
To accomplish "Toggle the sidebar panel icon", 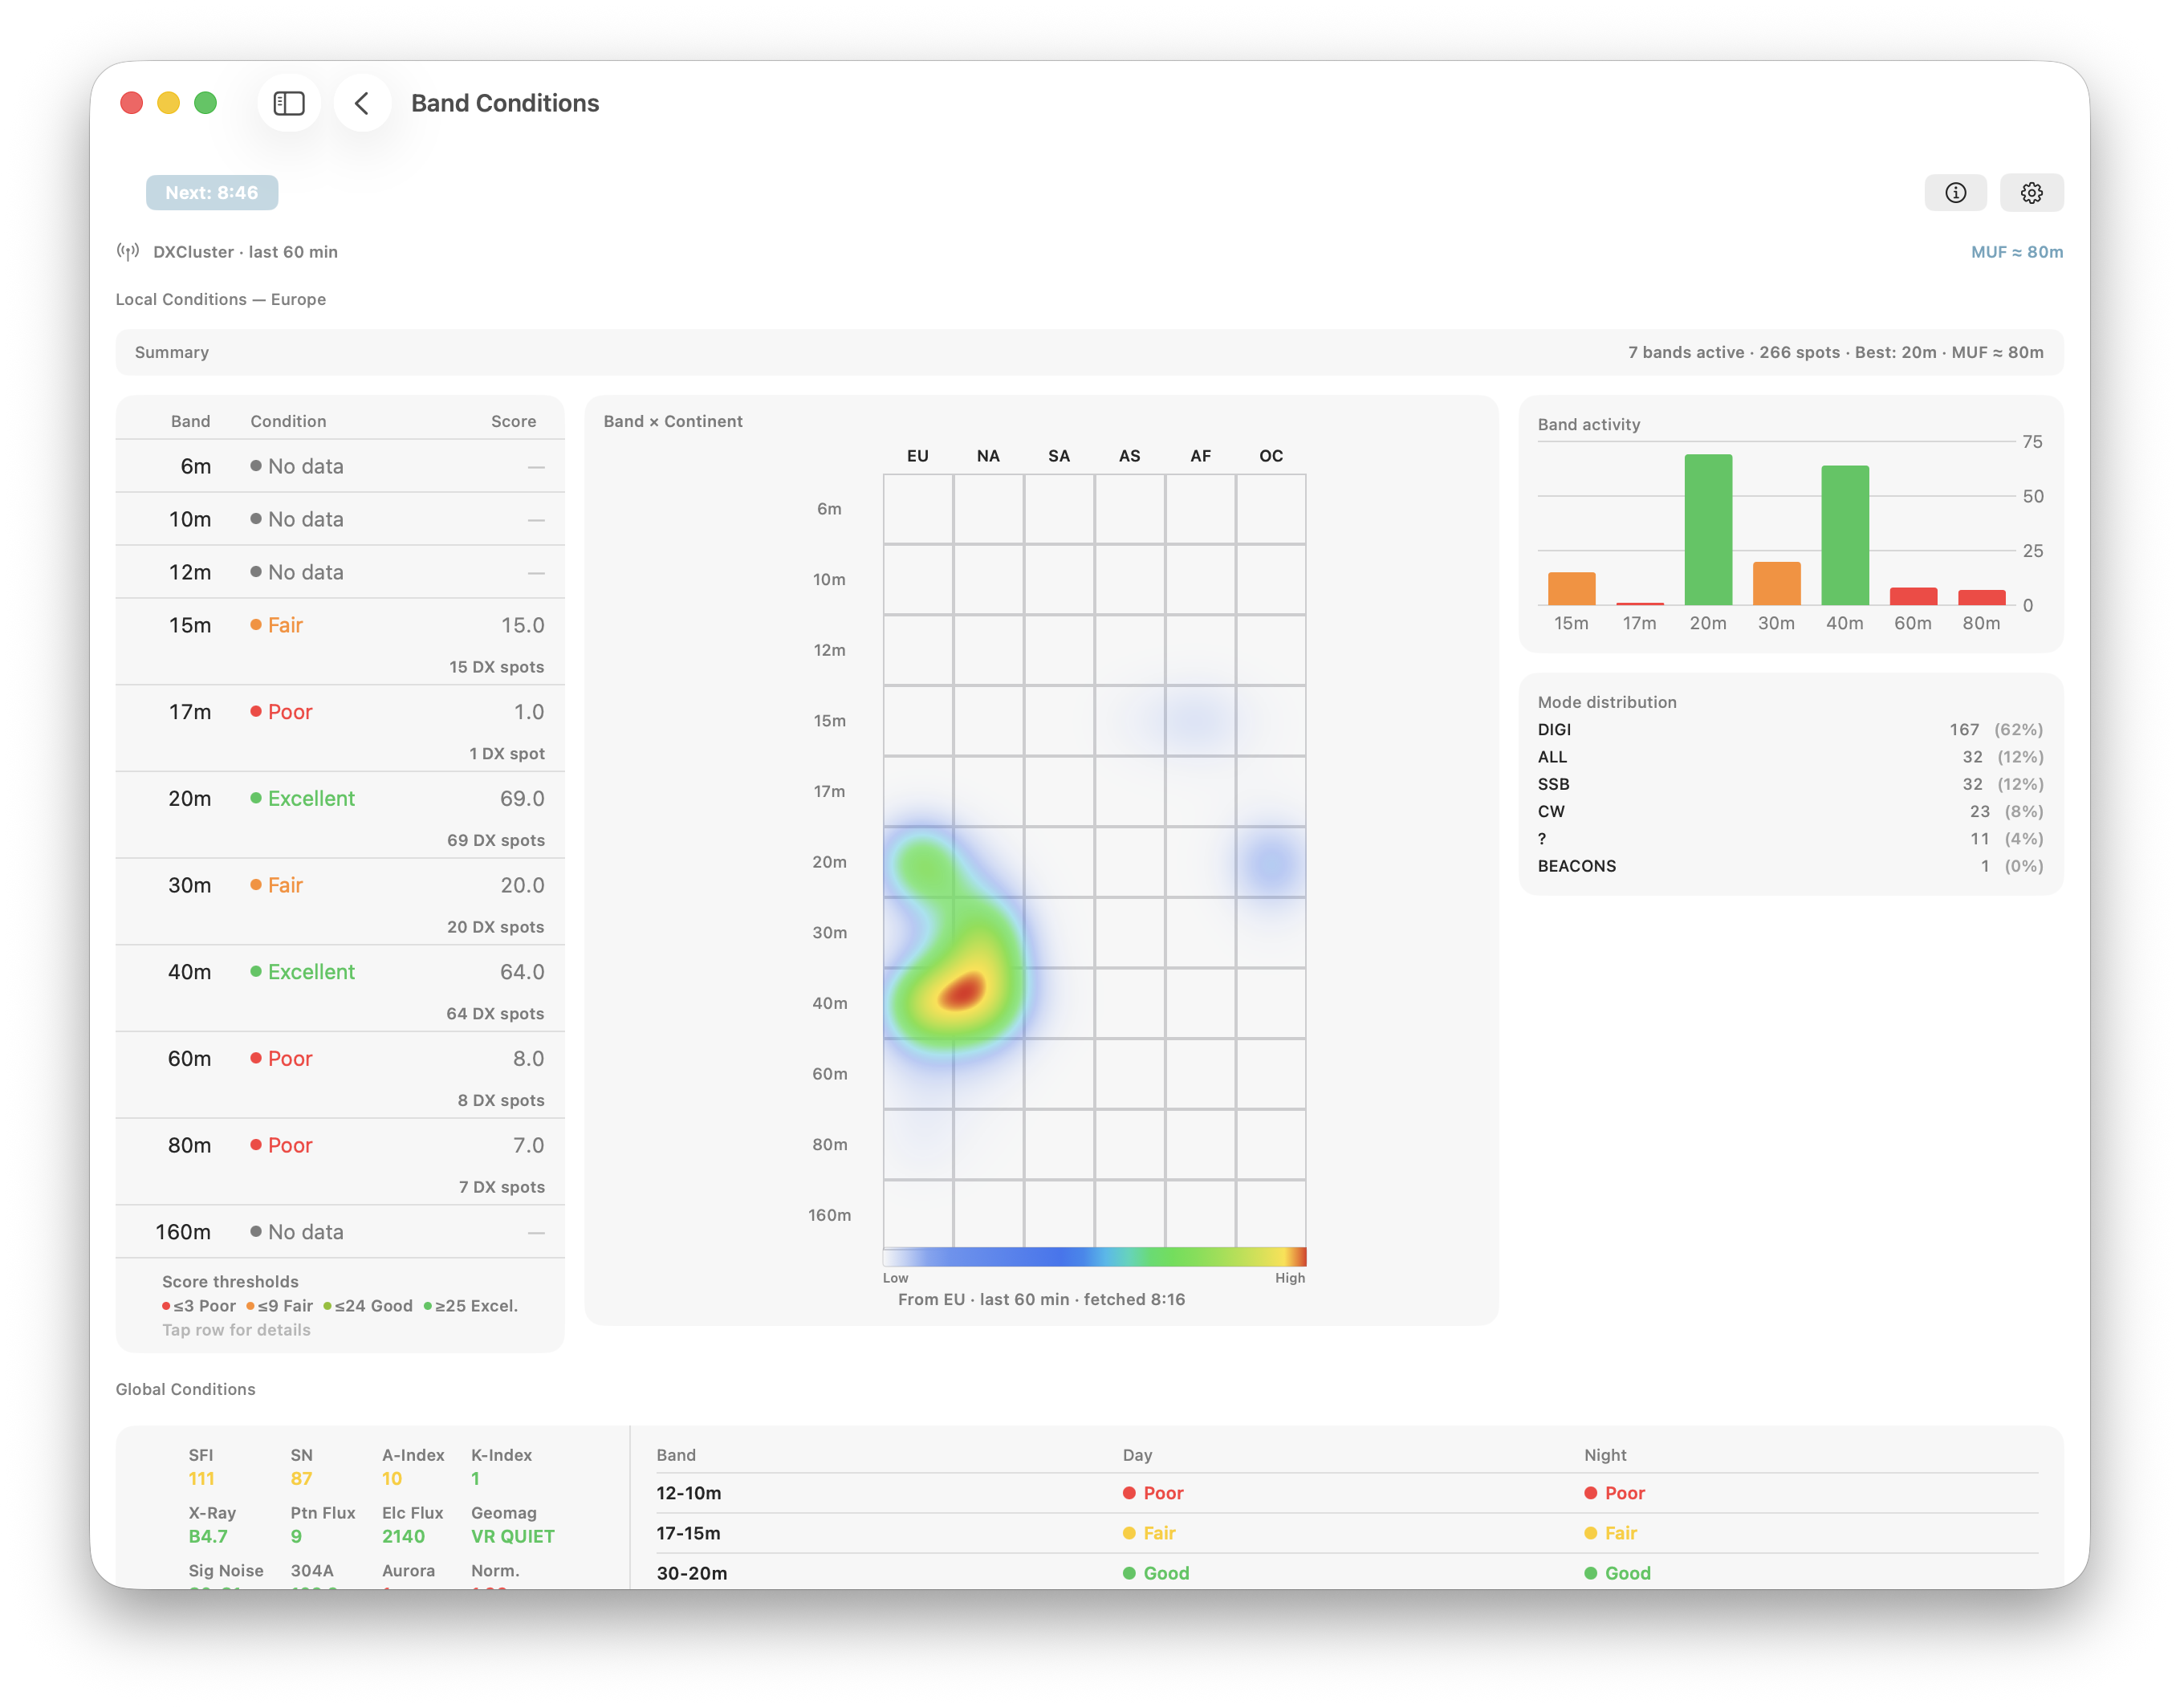I will [x=289, y=103].
